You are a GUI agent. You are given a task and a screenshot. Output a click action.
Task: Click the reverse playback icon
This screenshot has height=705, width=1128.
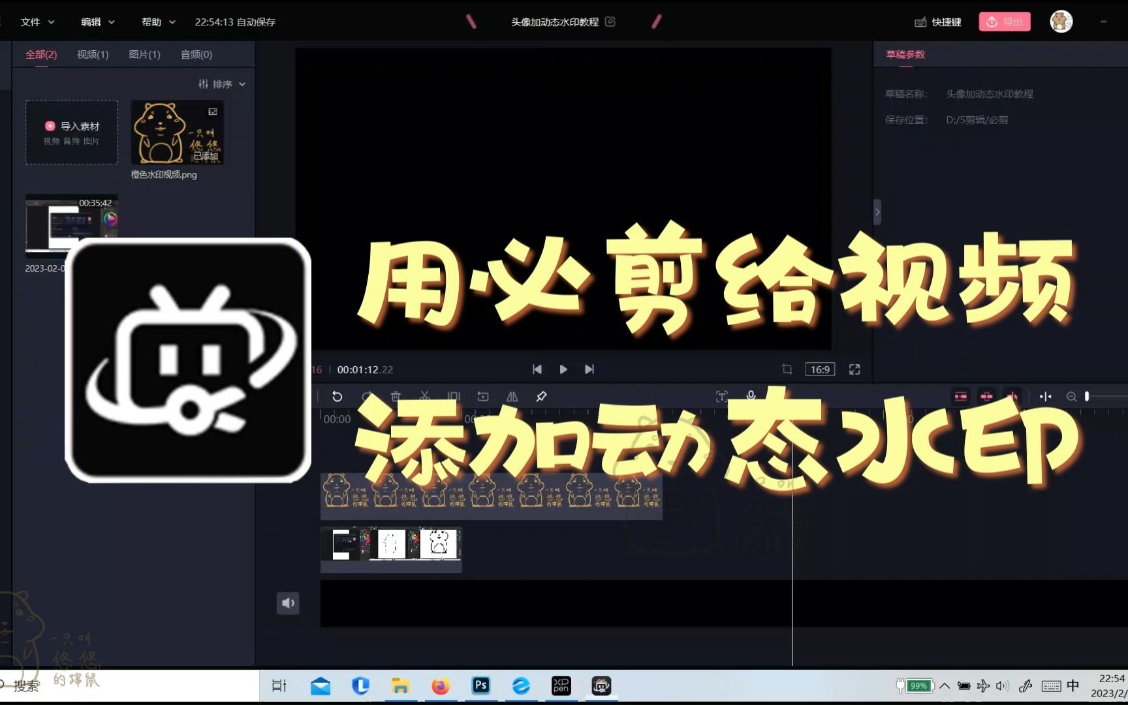tap(483, 396)
